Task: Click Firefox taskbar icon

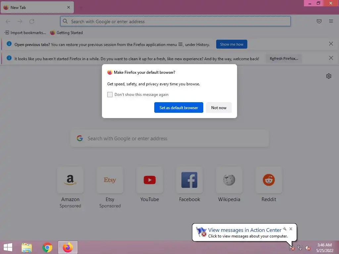Action: click(x=68, y=247)
